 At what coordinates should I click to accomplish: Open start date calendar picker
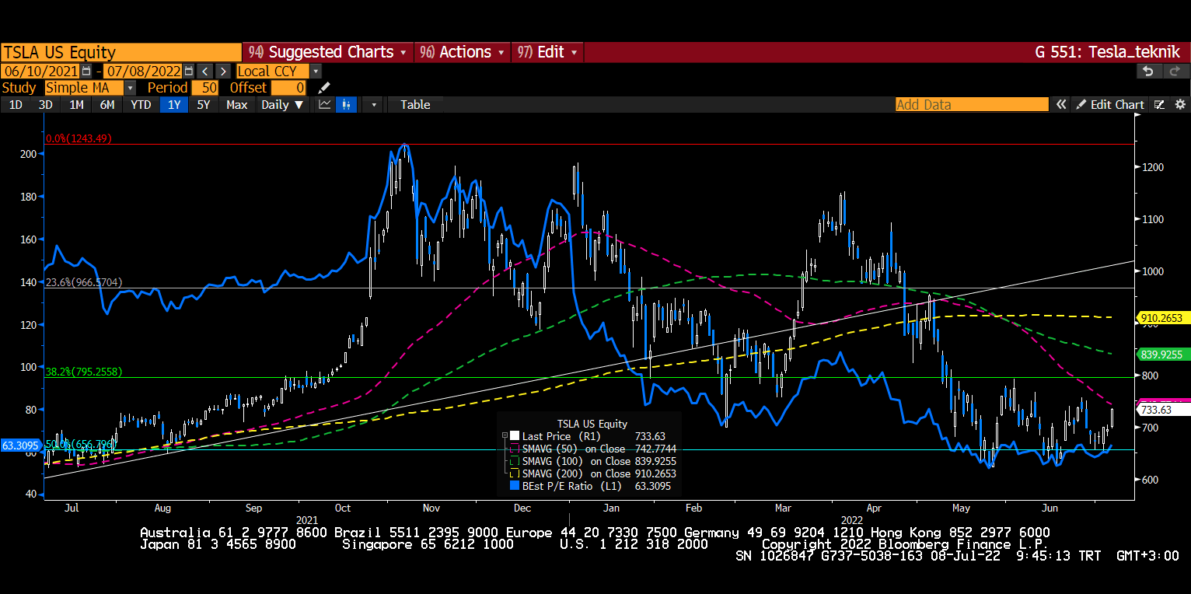tap(86, 71)
